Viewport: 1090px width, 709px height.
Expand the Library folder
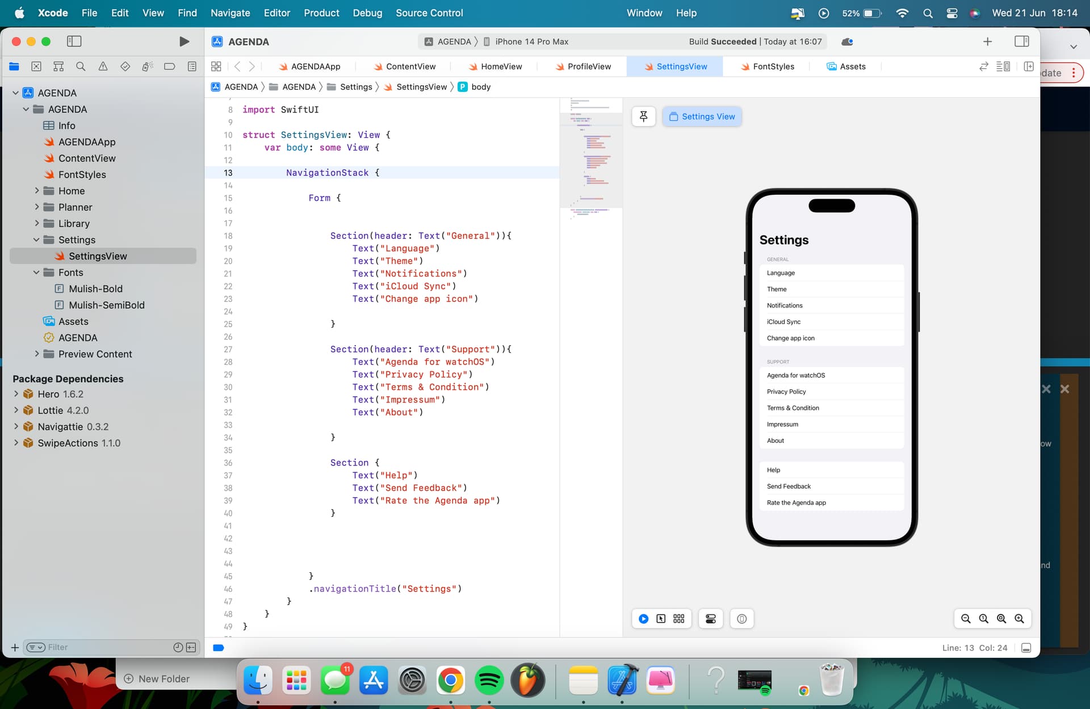37,223
